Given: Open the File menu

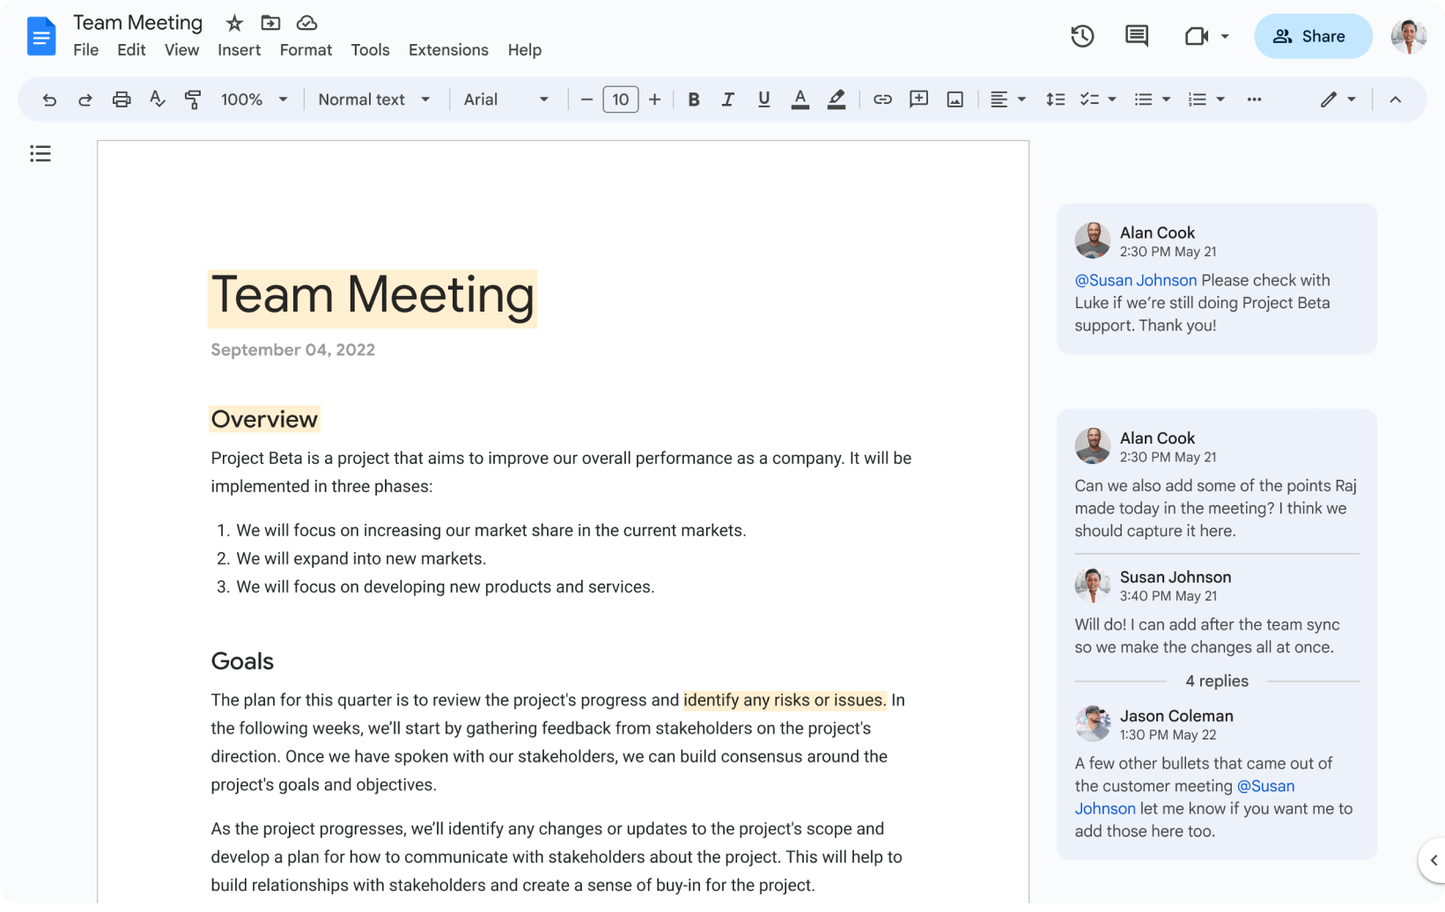Looking at the screenshot, I should [85, 50].
